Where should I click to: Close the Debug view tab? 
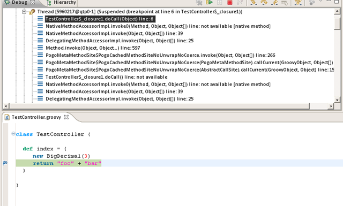(32, 2)
